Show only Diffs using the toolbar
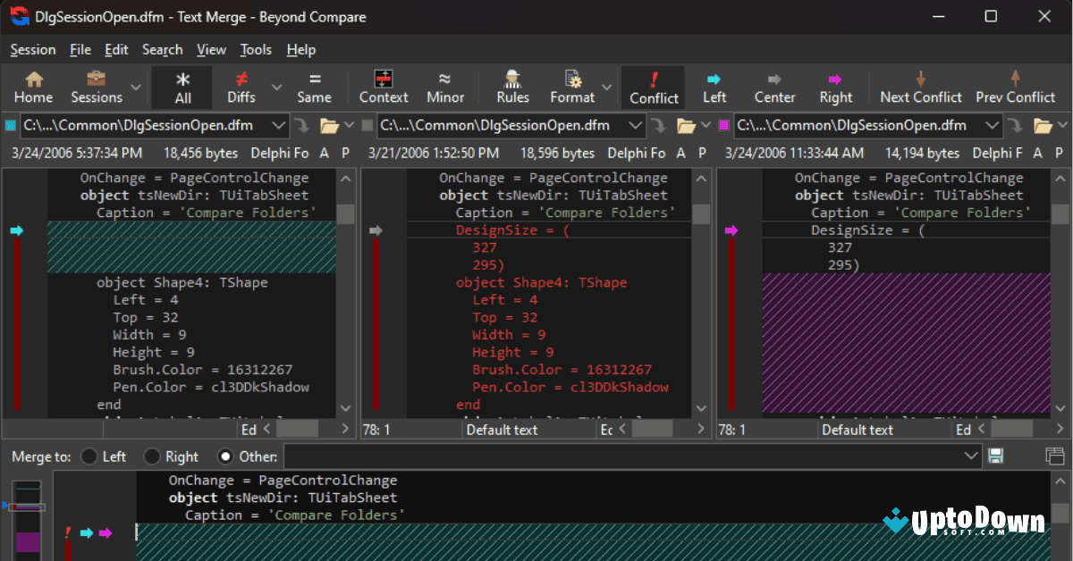 click(x=243, y=87)
